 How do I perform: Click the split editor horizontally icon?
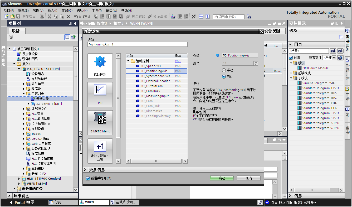(201, 17)
